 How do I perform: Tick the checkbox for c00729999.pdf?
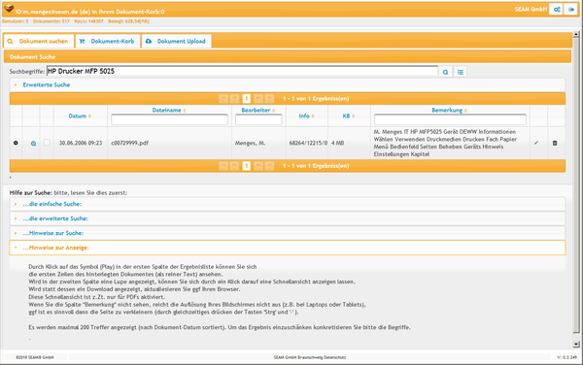tap(47, 142)
